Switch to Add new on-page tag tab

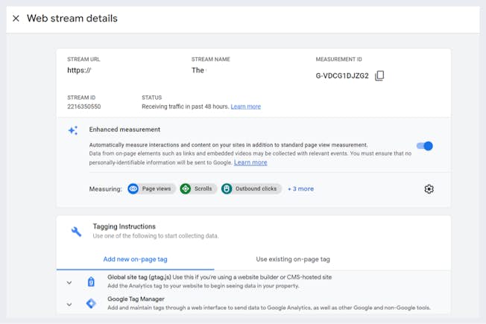point(135,259)
